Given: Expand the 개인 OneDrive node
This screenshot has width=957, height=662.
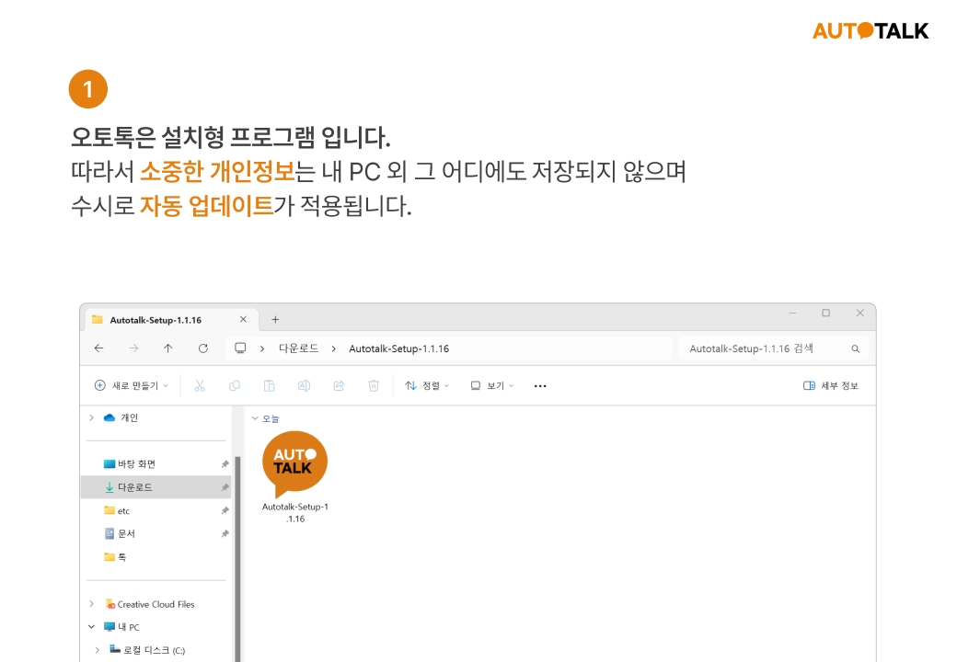Looking at the screenshot, I should tap(91, 417).
